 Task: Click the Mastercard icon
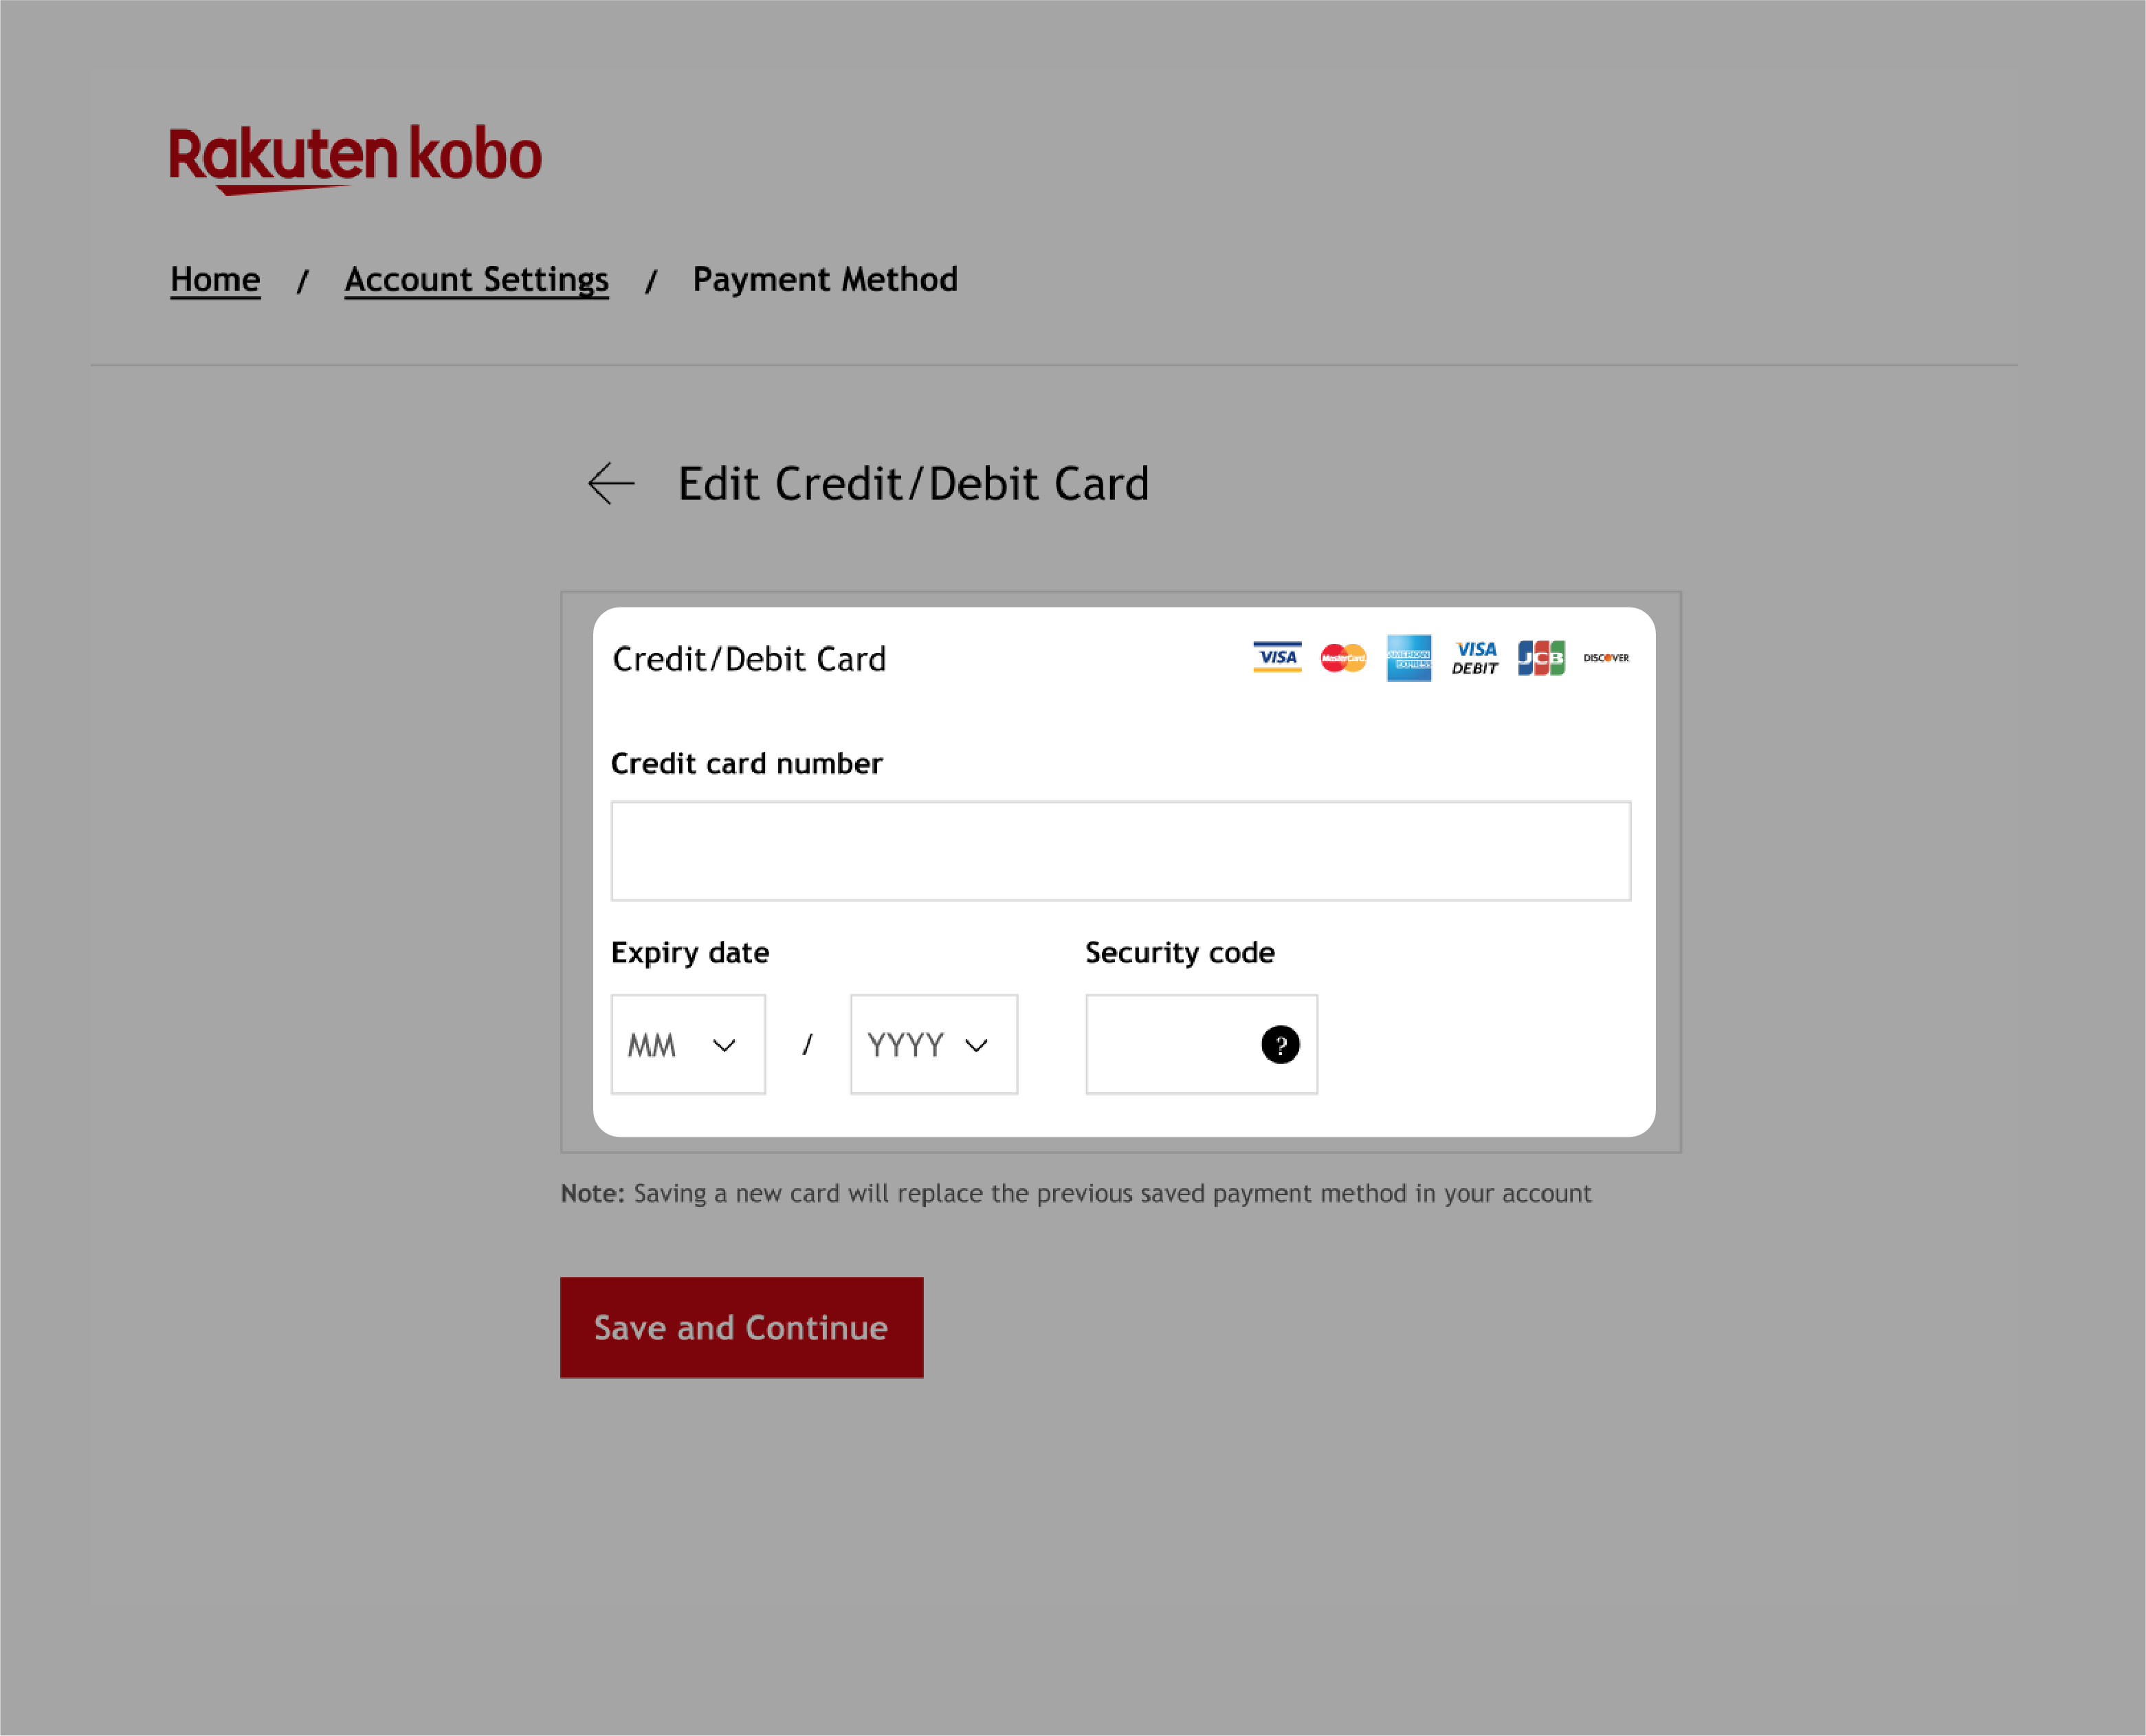(x=1343, y=657)
